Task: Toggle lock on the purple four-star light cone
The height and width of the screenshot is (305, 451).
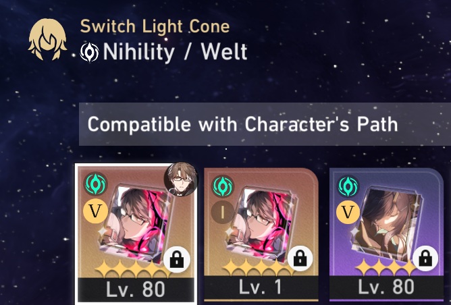Action: pos(425,258)
